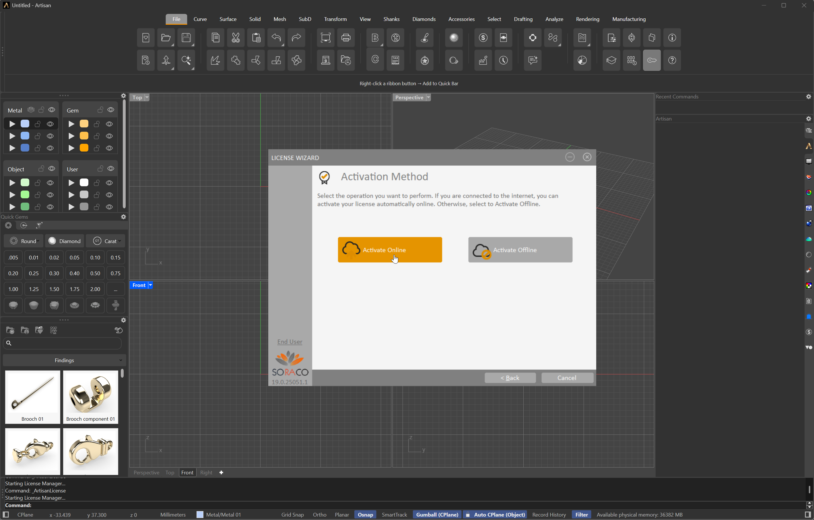This screenshot has width=814, height=520.
Task: Click the circled i information icon
Action: 672,38
